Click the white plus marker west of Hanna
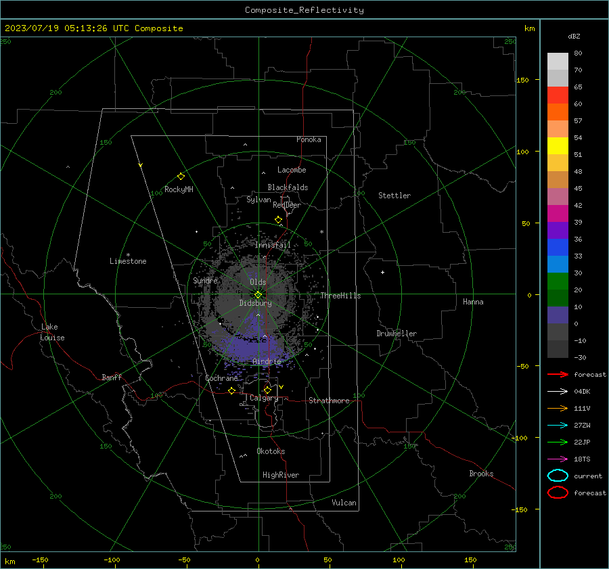The image size is (609, 569). coord(382,272)
